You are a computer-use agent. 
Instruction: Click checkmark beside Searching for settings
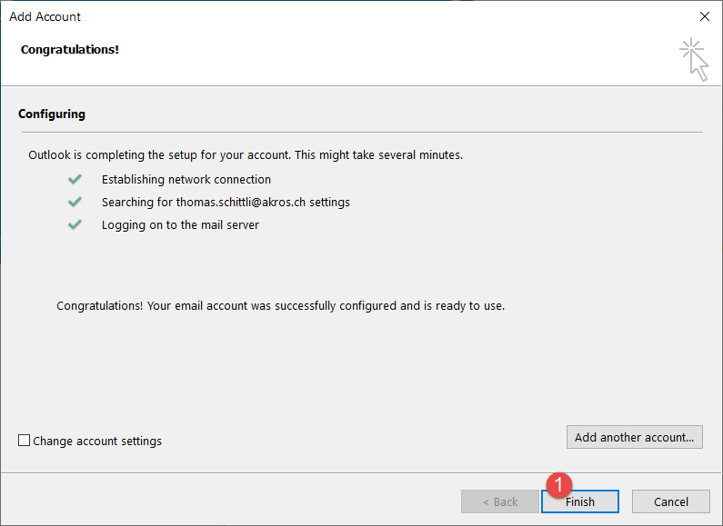(75, 202)
